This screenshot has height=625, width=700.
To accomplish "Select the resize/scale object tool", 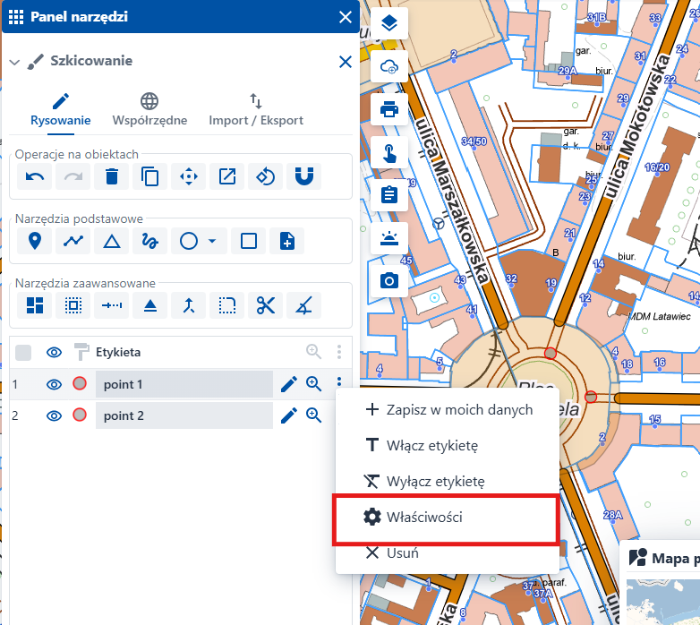I will (x=226, y=176).
